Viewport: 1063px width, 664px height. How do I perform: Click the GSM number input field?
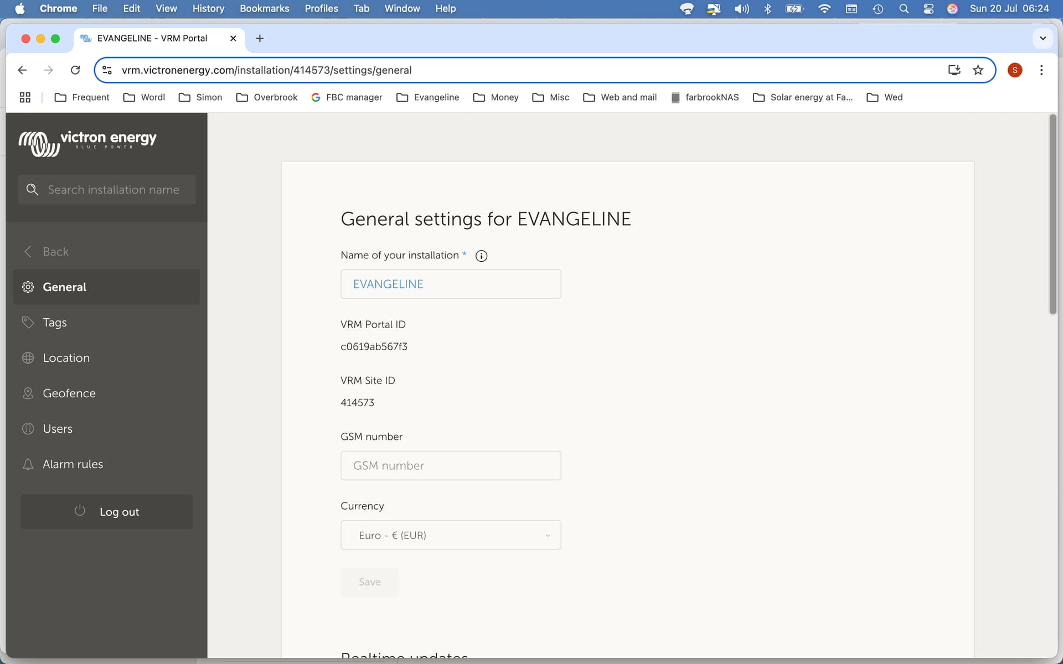451,465
